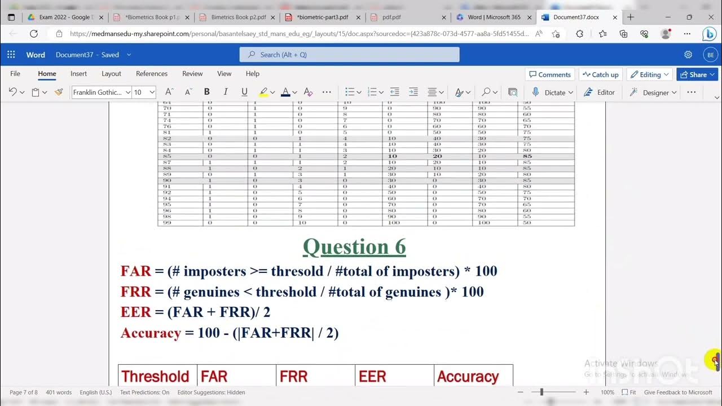Click the zoom in plus button
The image size is (722, 406).
(x=586, y=392)
